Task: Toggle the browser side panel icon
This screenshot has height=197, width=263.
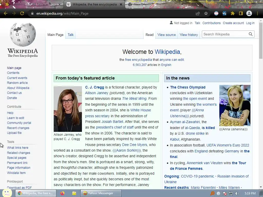Action: [241, 13]
